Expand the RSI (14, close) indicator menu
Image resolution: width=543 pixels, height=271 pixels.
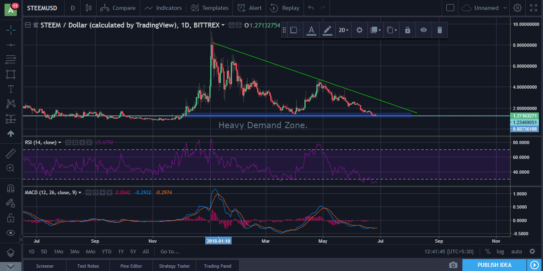[x=60, y=142]
